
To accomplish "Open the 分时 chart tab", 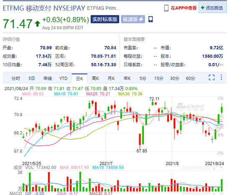I will click(16, 79).
